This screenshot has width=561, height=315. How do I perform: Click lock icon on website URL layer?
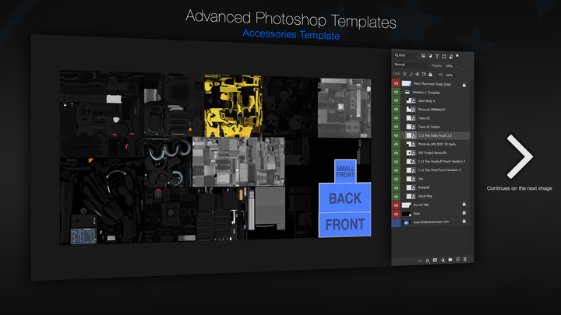464,221
